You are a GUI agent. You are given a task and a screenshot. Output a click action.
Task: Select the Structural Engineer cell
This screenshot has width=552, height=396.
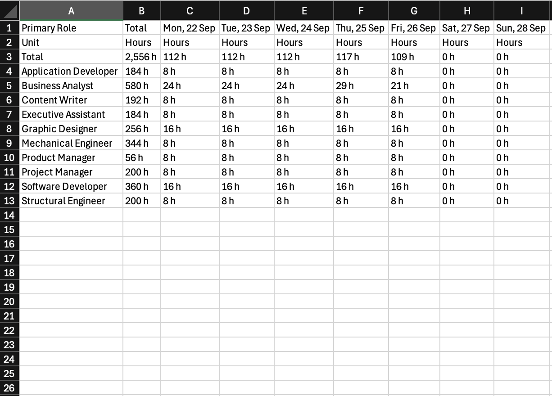tap(71, 201)
